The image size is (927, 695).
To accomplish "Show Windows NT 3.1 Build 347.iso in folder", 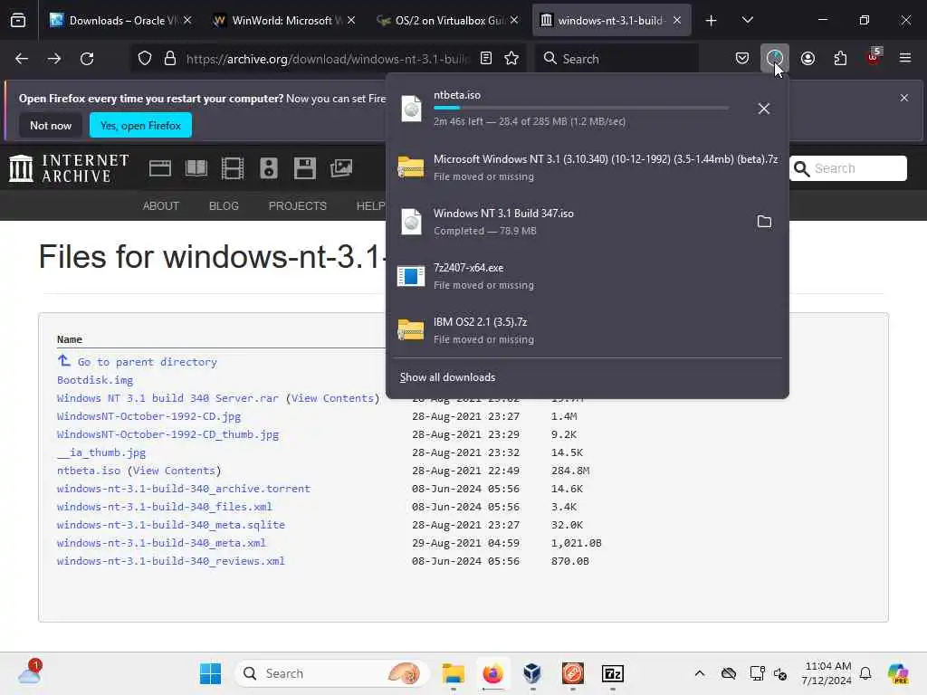I will 764,222.
